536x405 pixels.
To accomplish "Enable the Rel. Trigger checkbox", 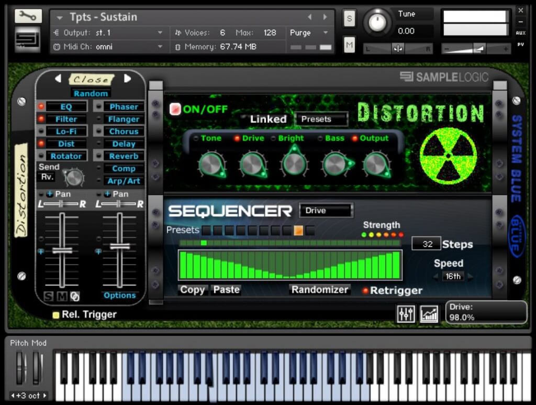I will point(55,315).
